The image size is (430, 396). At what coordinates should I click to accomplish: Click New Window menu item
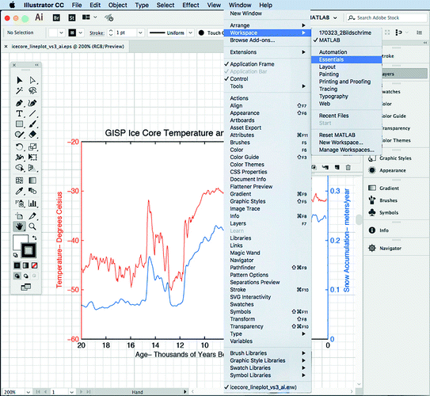coord(268,13)
